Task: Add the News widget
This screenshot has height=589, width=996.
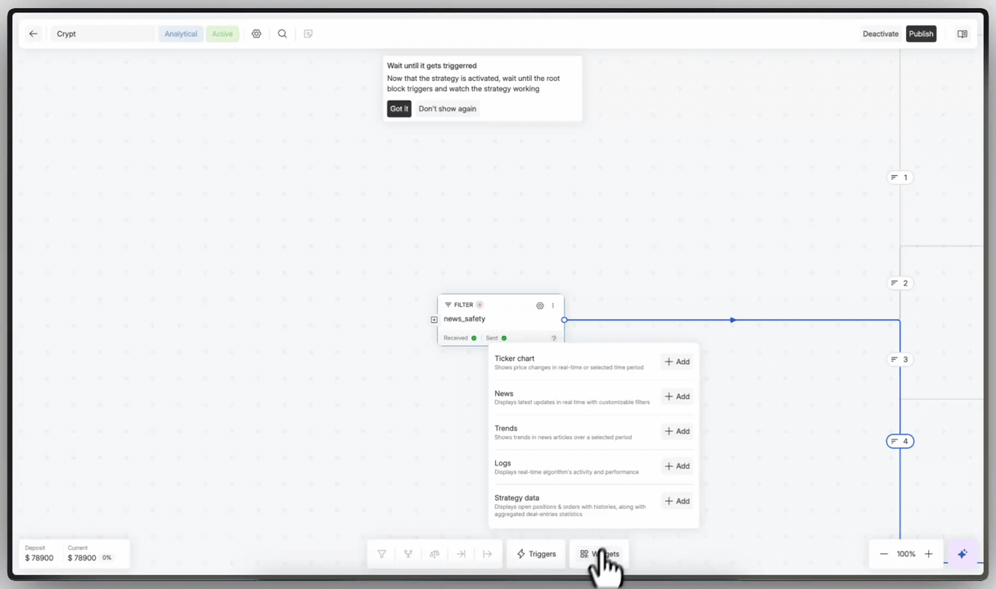Action: [x=677, y=397]
